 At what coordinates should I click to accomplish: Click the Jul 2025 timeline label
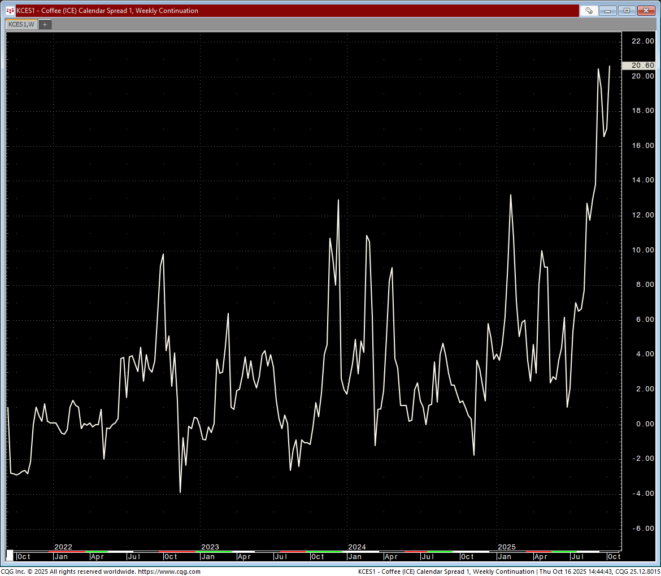(x=577, y=556)
